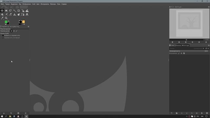Reset tool options to defaults
Viewport: 210px width, 118px height.
click(x=26, y=113)
